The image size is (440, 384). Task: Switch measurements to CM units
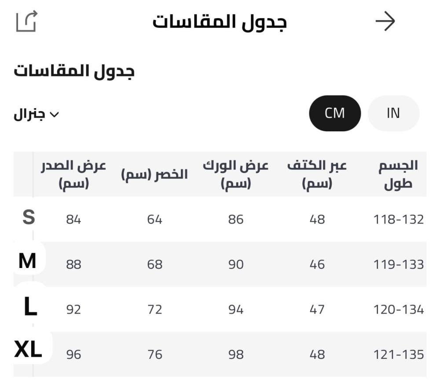335,113
